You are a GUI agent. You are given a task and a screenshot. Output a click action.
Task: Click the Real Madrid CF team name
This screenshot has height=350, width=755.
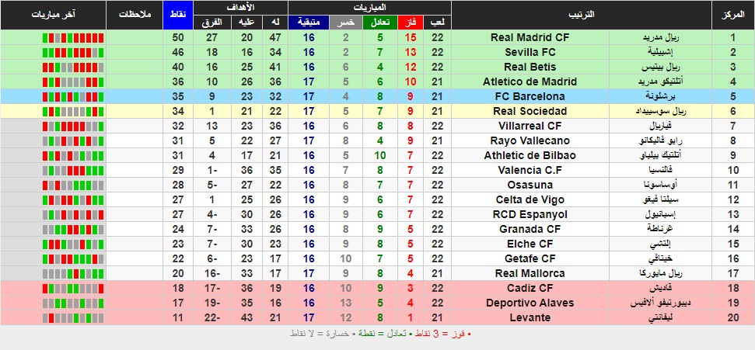click(530, 37)
